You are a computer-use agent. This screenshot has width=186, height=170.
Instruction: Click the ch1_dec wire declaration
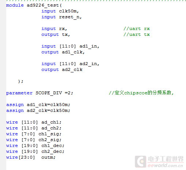35,146
